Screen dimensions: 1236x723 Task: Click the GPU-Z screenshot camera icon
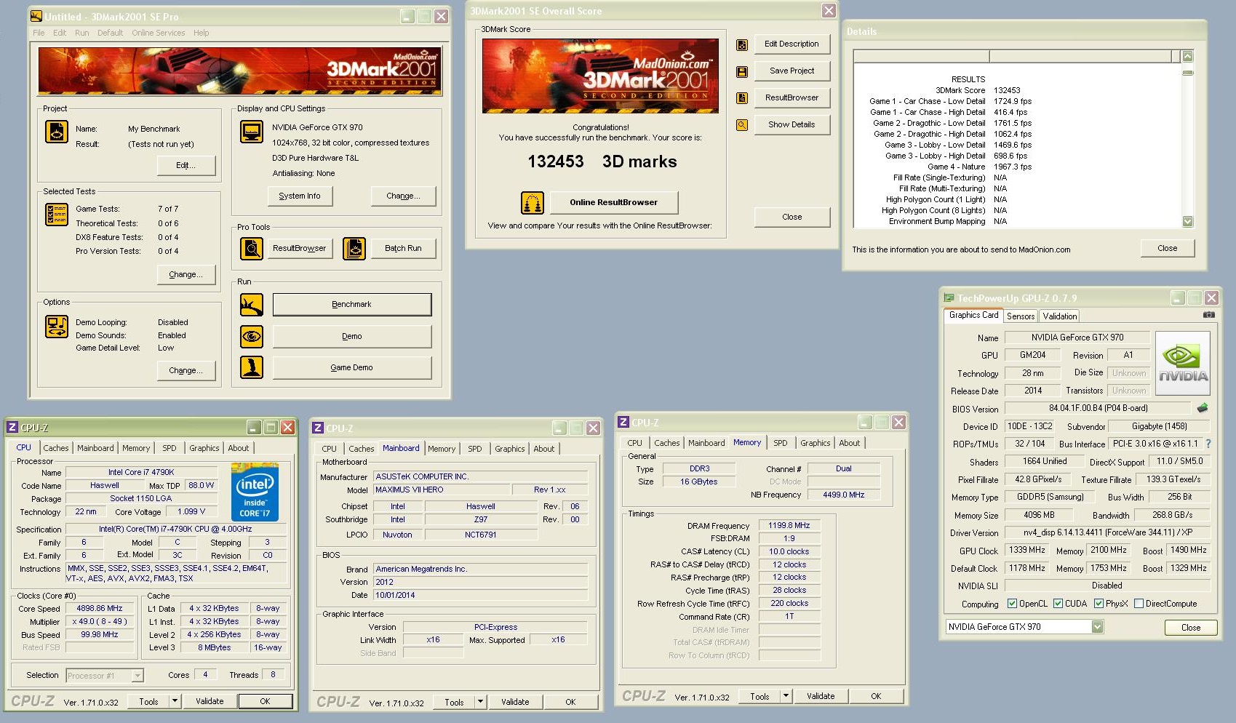tap(1208, 315)
